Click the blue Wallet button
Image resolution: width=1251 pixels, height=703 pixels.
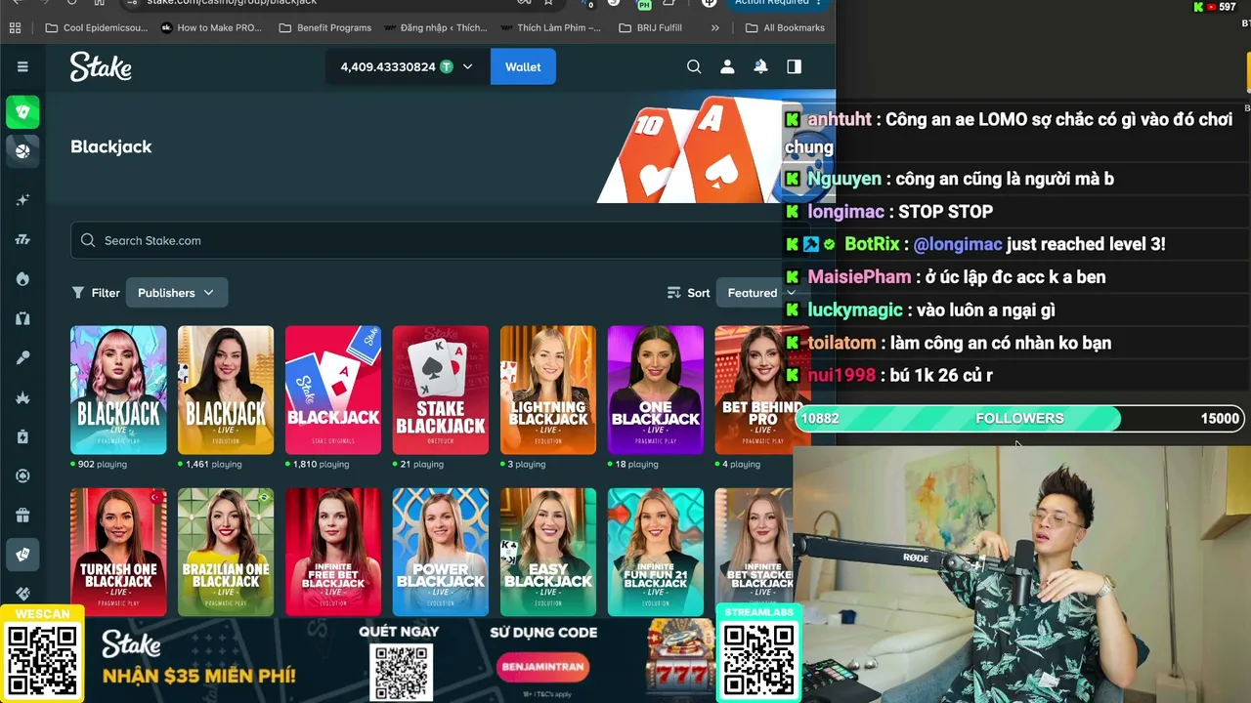pyautogui.click(x=523, y=66)
